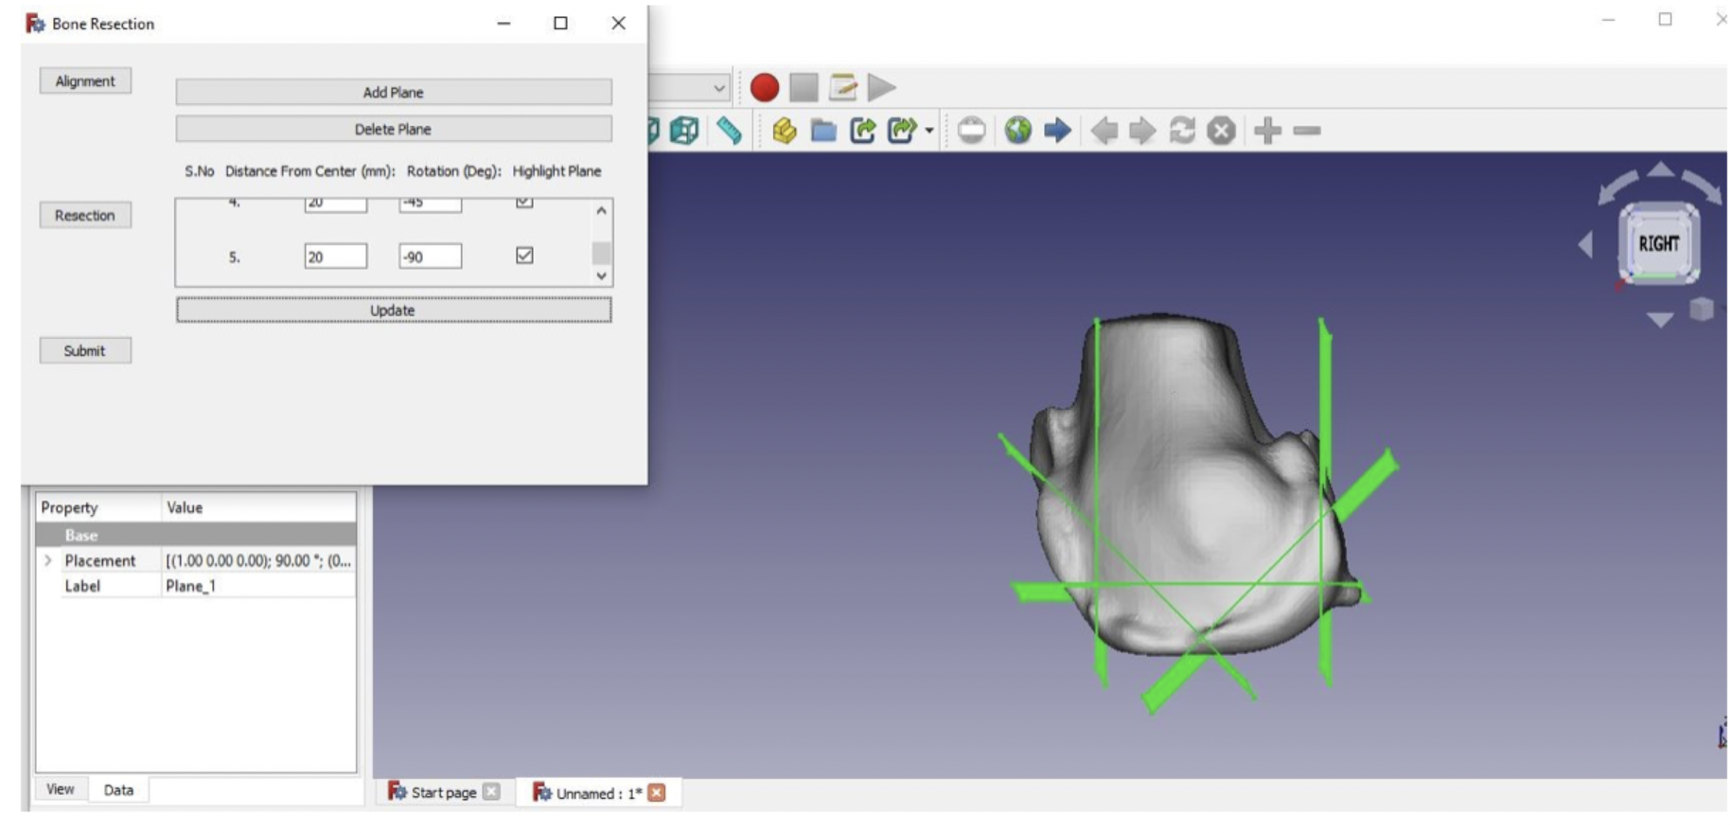This screenshot has width=1730, height=833.
Task: Click the wireframe box view icon
Action: click(683, 131)
